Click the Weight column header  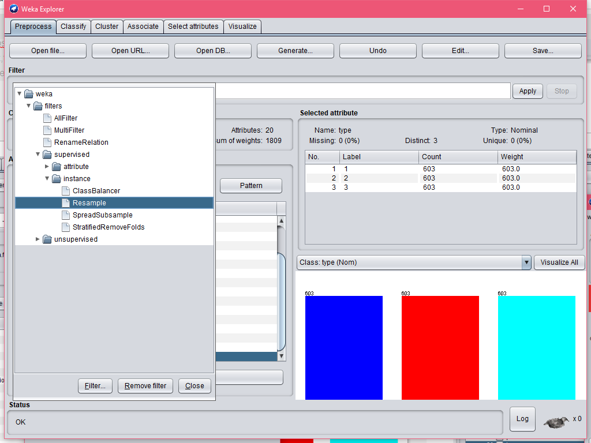[x=537, y=157]
